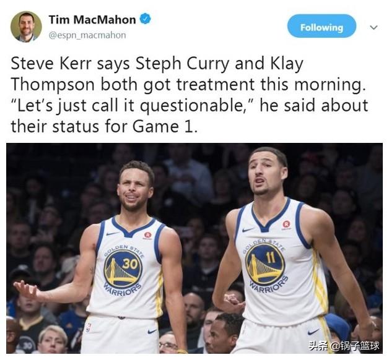Click Nike swoosh on the number 30 jersey
Screen dimensions: 389x360
point(112,234)
